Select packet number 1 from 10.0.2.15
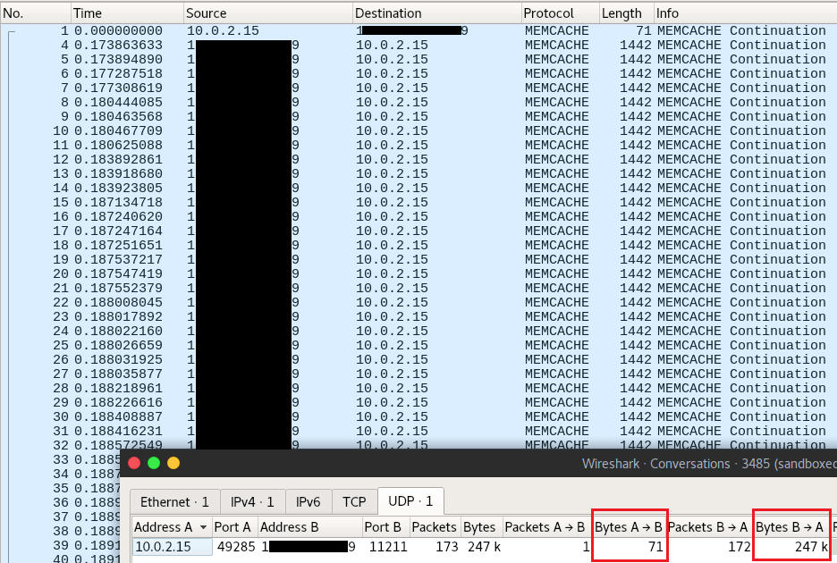This screenshot has width=837, height=563. point(418,31)
